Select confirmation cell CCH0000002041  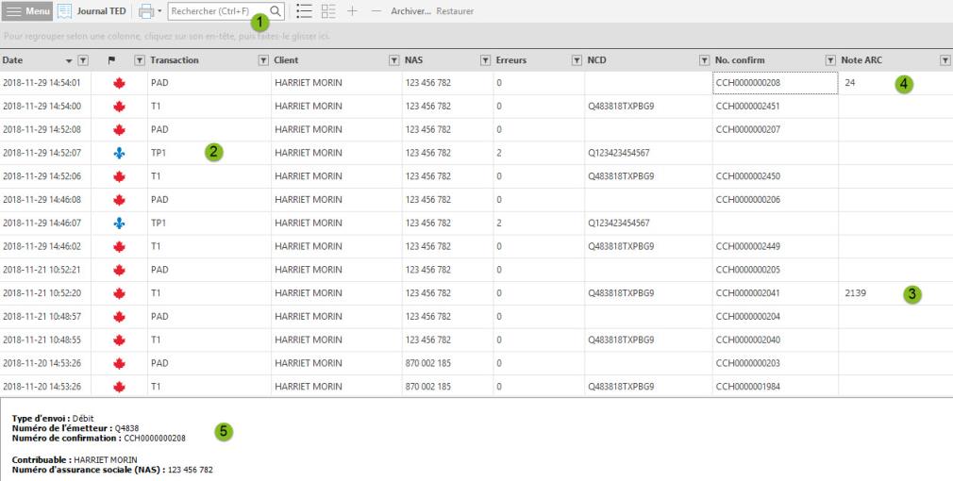pos(747,293)
